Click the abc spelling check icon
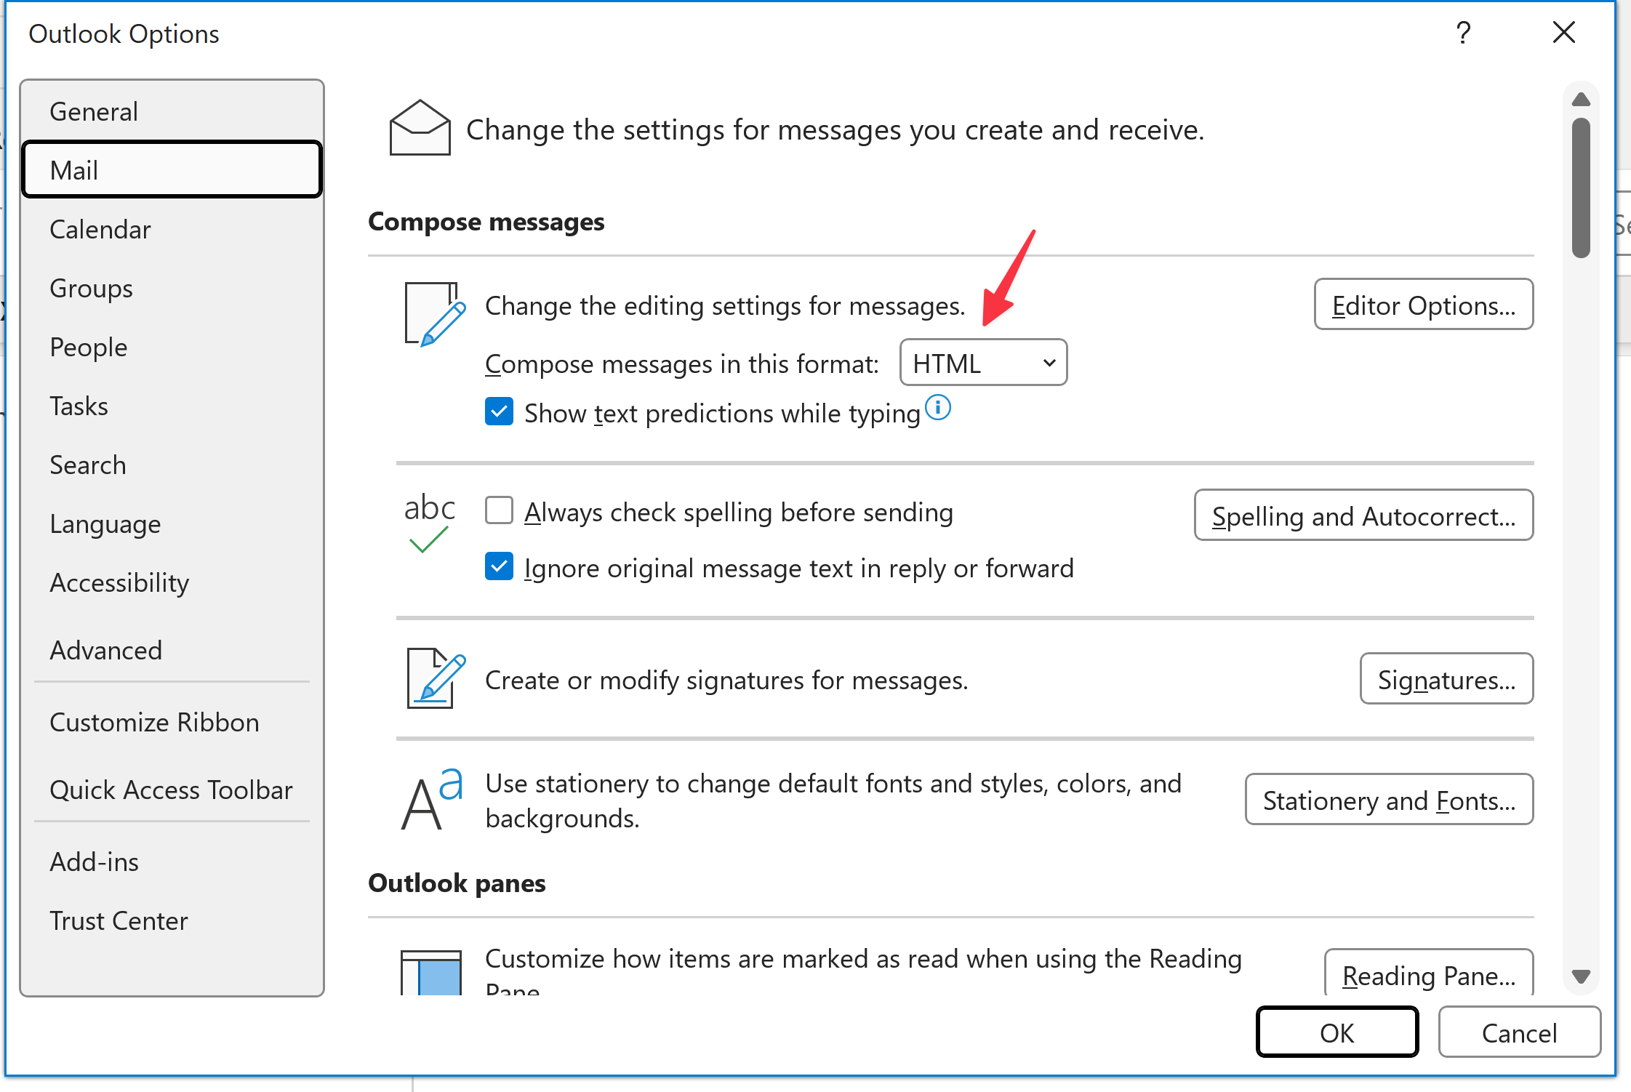Image resolution: width=1631 pixels, height=1092 pixels. tap(429, 523)
